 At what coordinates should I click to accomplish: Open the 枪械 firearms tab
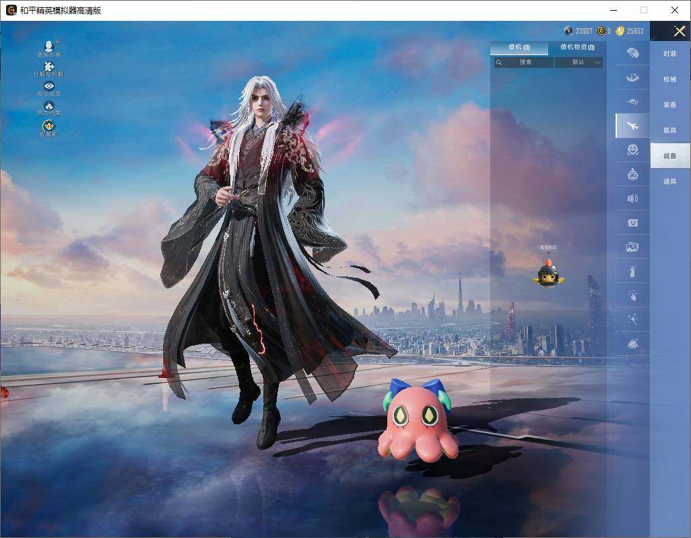coord(670,79)
